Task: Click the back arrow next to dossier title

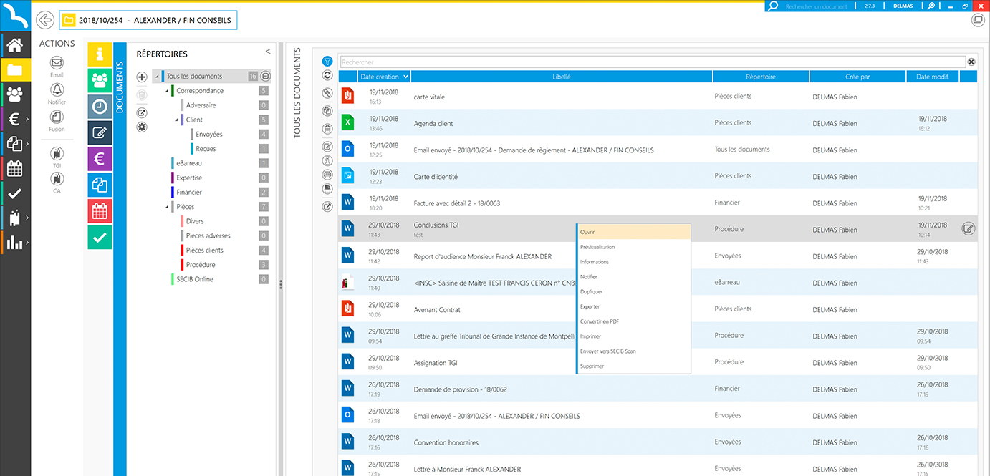Action: [x=45, y=20]
